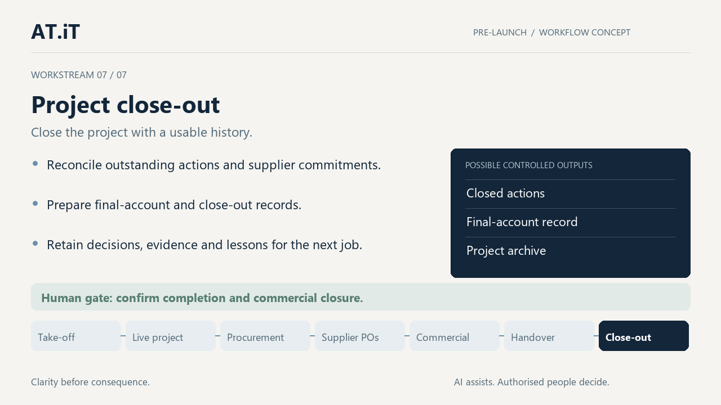Viewport: 721px width, 405px height.
Task: Click the Reconcile outstanding actions bullet
Action: pos(213,165)
